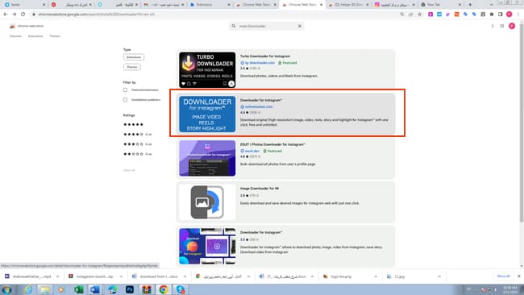The image size is (524, 295).
Task: Click the chrome web store logo
Action: [x=27, y=26]
